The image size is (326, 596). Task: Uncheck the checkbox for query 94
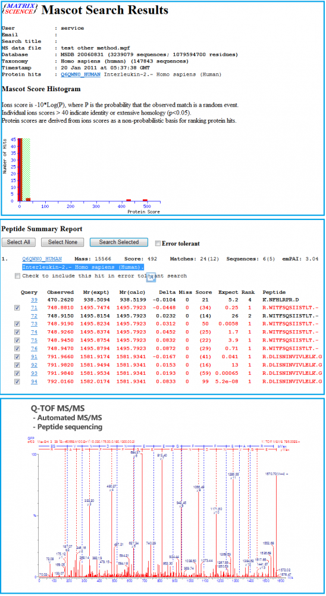coord(16,381)
